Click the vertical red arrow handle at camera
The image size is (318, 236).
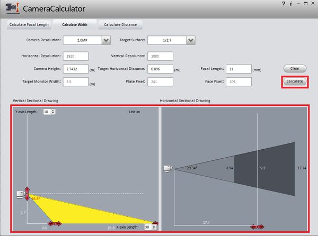point(27,194)
